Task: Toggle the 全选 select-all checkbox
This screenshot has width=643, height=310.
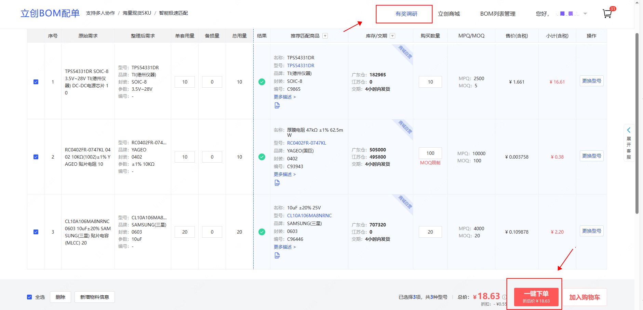Action: click(29, 297)
